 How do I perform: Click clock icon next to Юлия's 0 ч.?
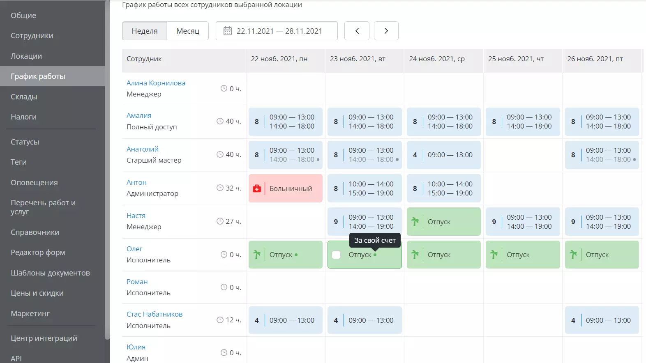pos(224,352)
